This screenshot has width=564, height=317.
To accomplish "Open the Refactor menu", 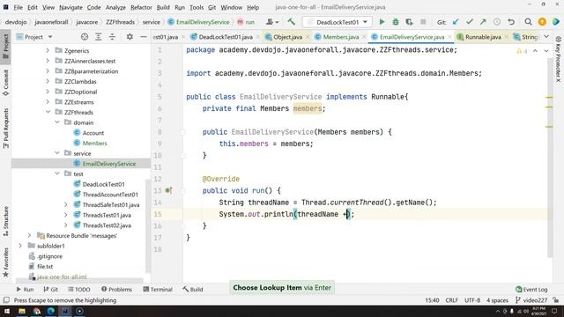I will [x=141, y=7].
